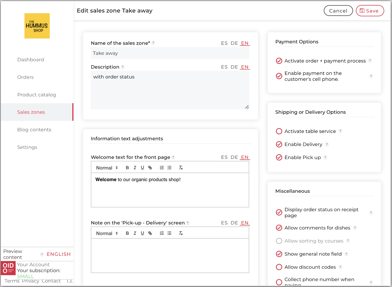Open Normal heading dropdown in Welcome editor
392x287 pixels.
pyautogui.click(x=107, y=168)
